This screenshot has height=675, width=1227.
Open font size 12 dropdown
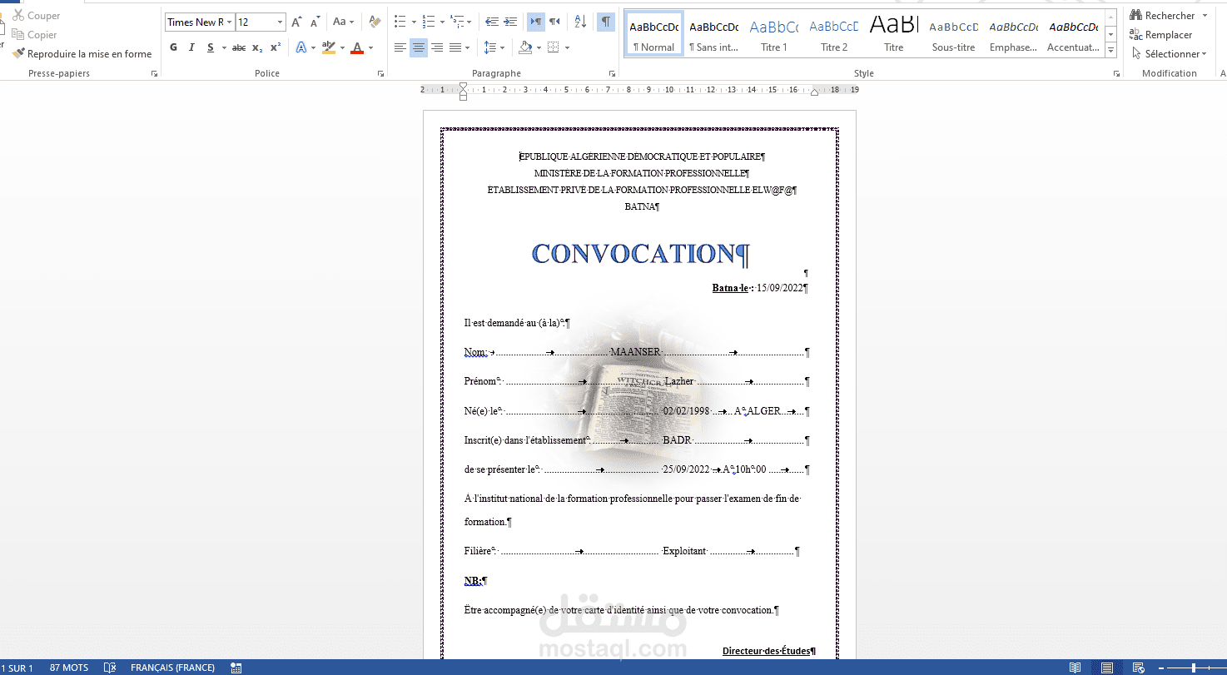pos(280,22)
